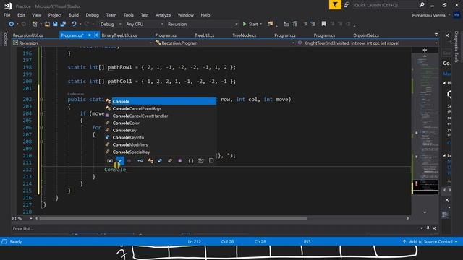Switch to the RecursionUtil.cs tab
The image size is (463, 260).
click(28, 35)
